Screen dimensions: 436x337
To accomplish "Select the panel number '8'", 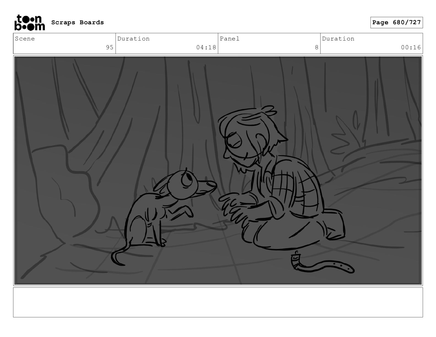I will [x=317, y=47].
